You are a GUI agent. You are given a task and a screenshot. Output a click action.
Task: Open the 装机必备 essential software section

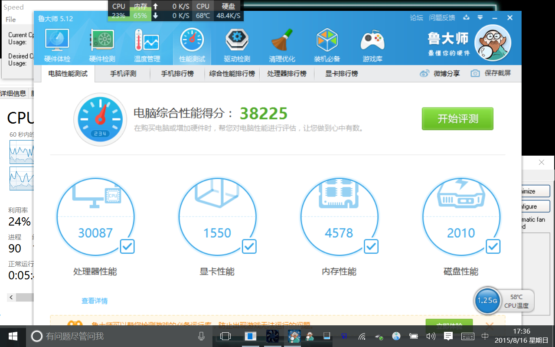pyautogui.click(x=327, y=46)
